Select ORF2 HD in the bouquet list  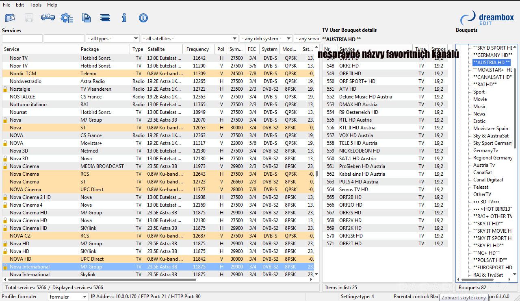pos(385,66)
